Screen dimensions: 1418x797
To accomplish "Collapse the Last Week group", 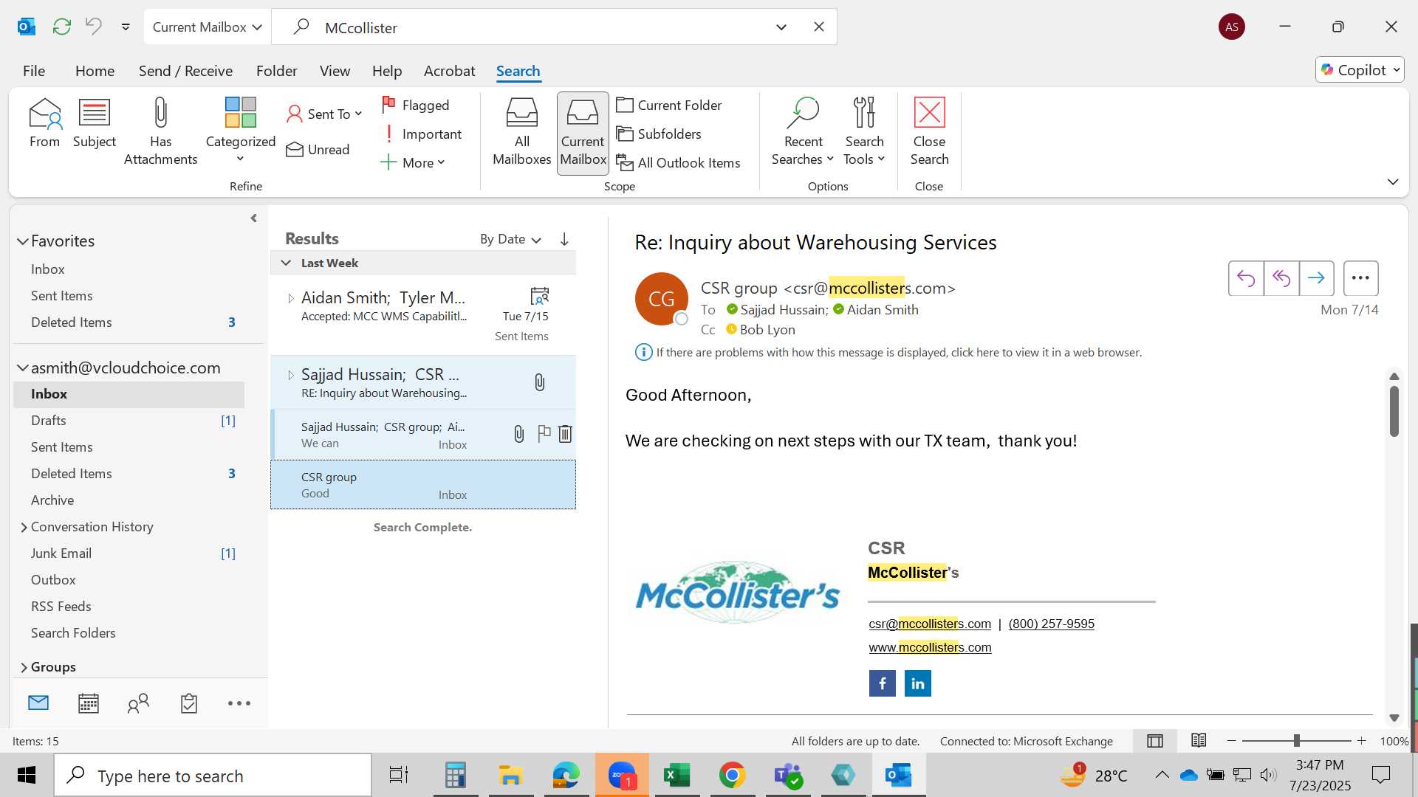I will 286,263.
